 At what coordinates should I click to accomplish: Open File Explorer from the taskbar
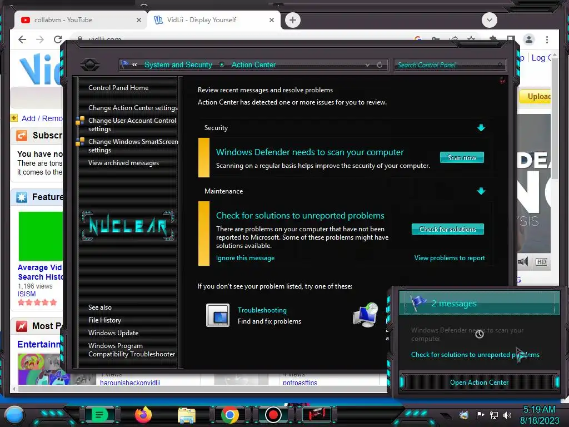(x=187, y=415)
